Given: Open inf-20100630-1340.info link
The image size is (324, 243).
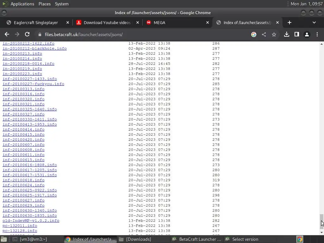Looking at the screenshot, I should (x=29, y=210).
